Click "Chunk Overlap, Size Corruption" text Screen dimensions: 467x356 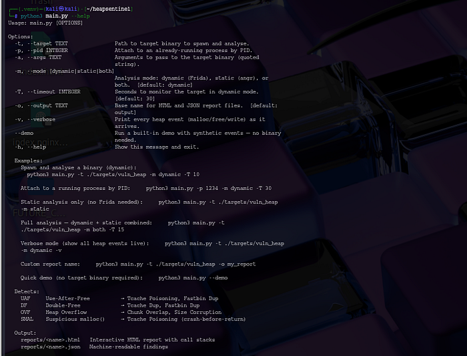click(x=174, y=312)
